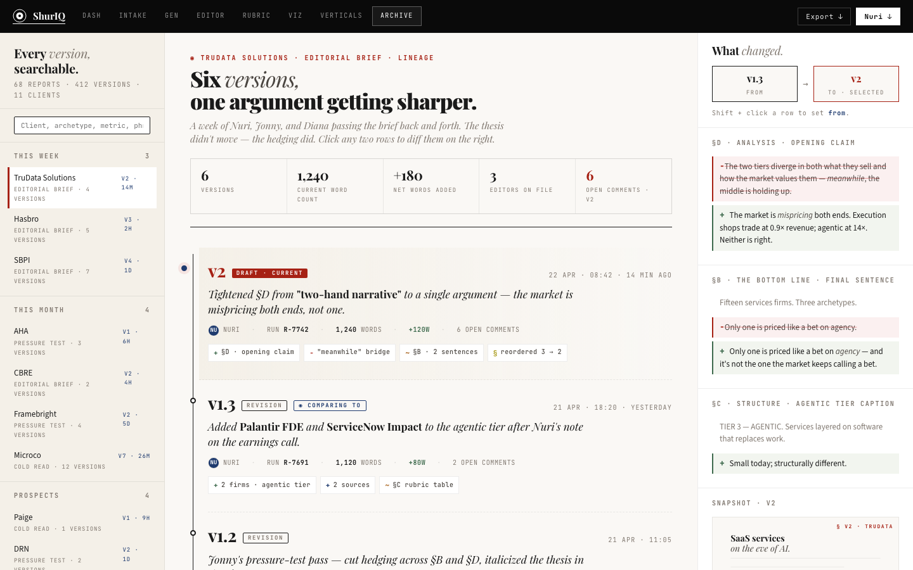Click the LINEAGE breadcrumb link
The width and height of the screenshot is (913, 570).
417,57
